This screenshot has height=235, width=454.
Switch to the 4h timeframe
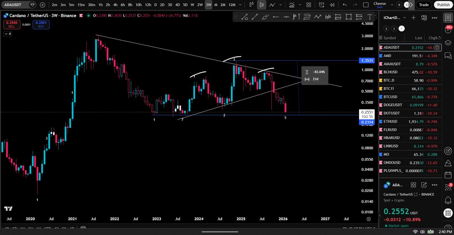115,5
